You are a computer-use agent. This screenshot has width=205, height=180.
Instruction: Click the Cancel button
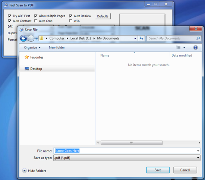click(x=185, y=170)
